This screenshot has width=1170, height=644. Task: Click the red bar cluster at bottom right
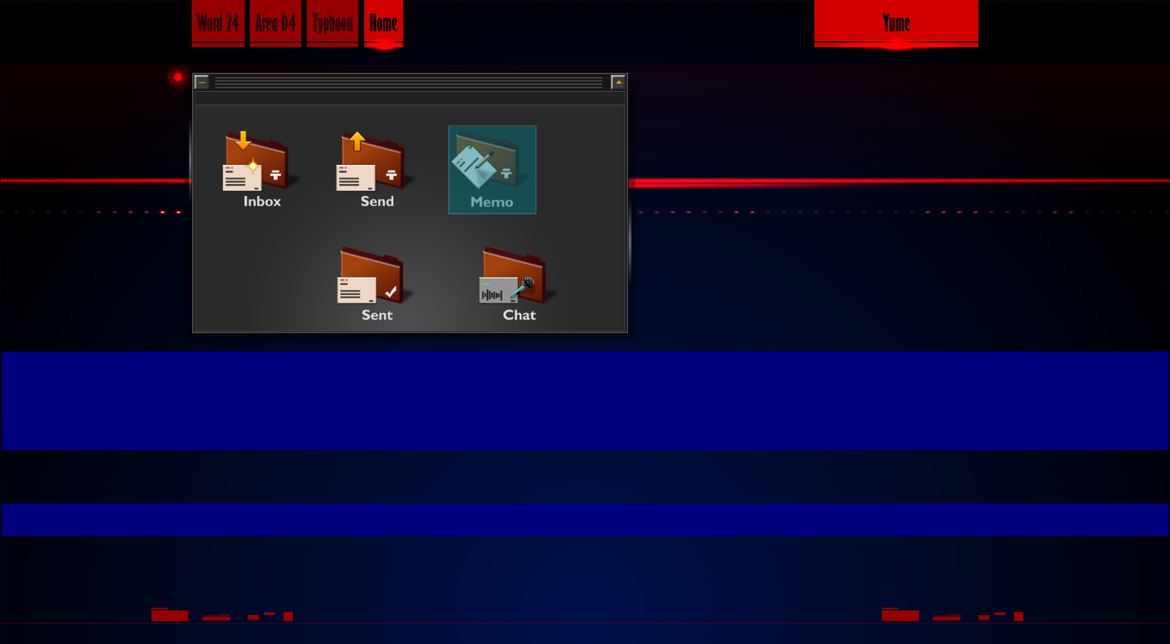tap(952, 615)
